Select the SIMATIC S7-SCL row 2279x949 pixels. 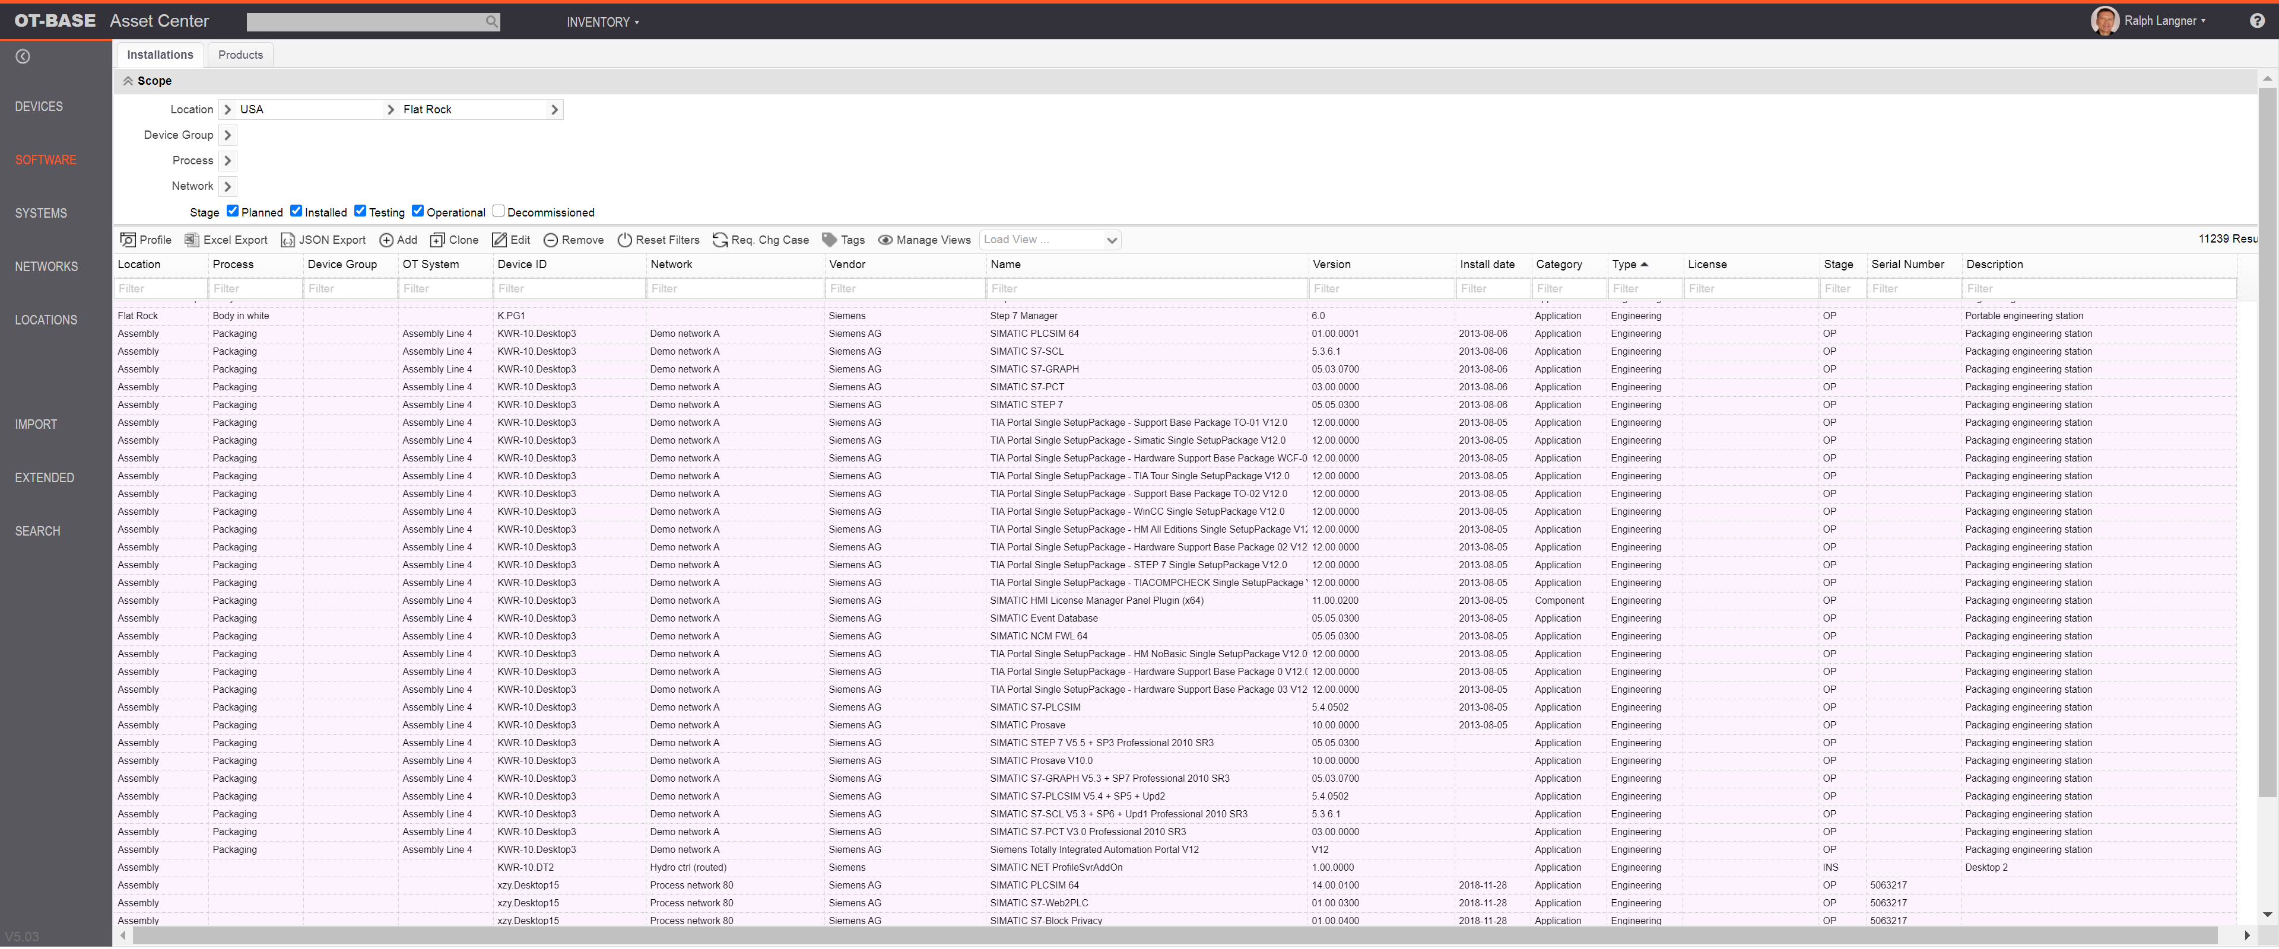tap(1176, 351)
